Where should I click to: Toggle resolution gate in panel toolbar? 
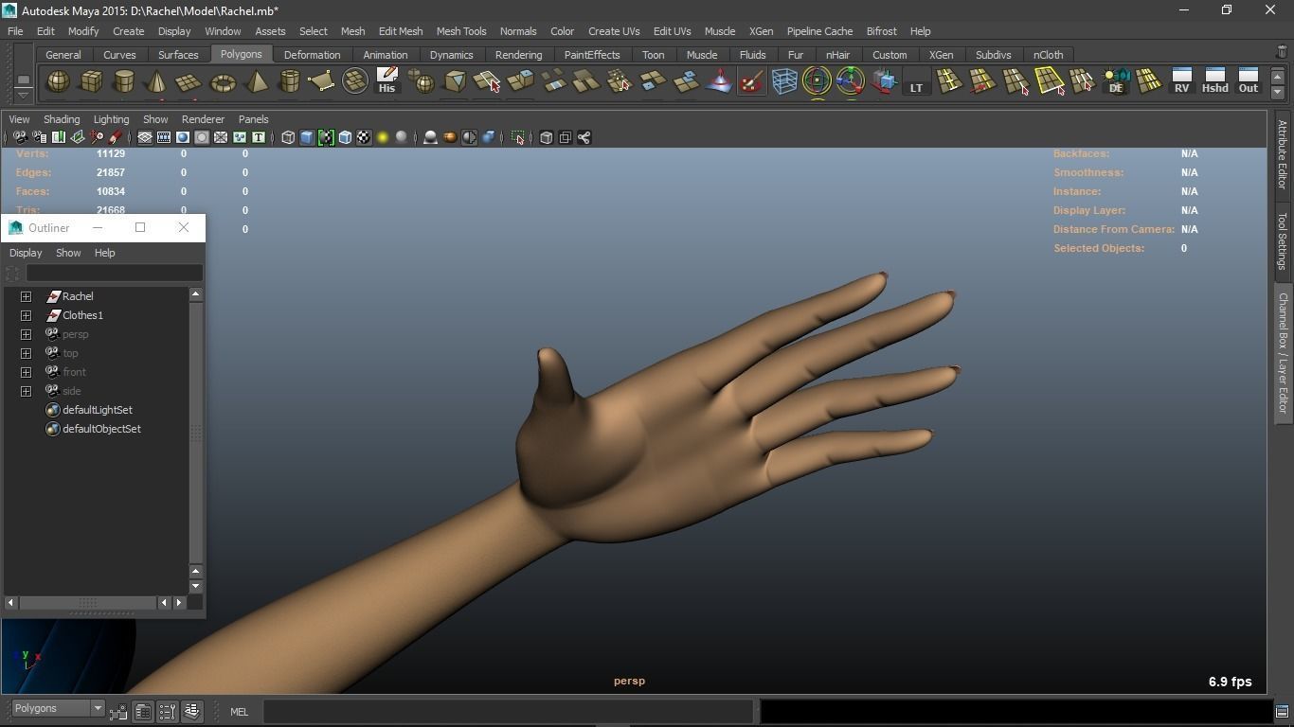183,137
